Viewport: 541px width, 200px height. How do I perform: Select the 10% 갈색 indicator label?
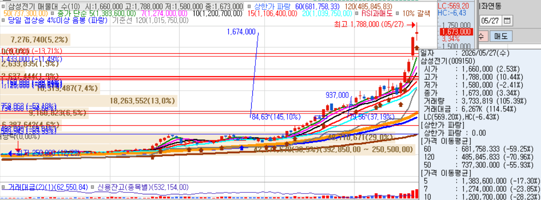(x=416, y=13)
